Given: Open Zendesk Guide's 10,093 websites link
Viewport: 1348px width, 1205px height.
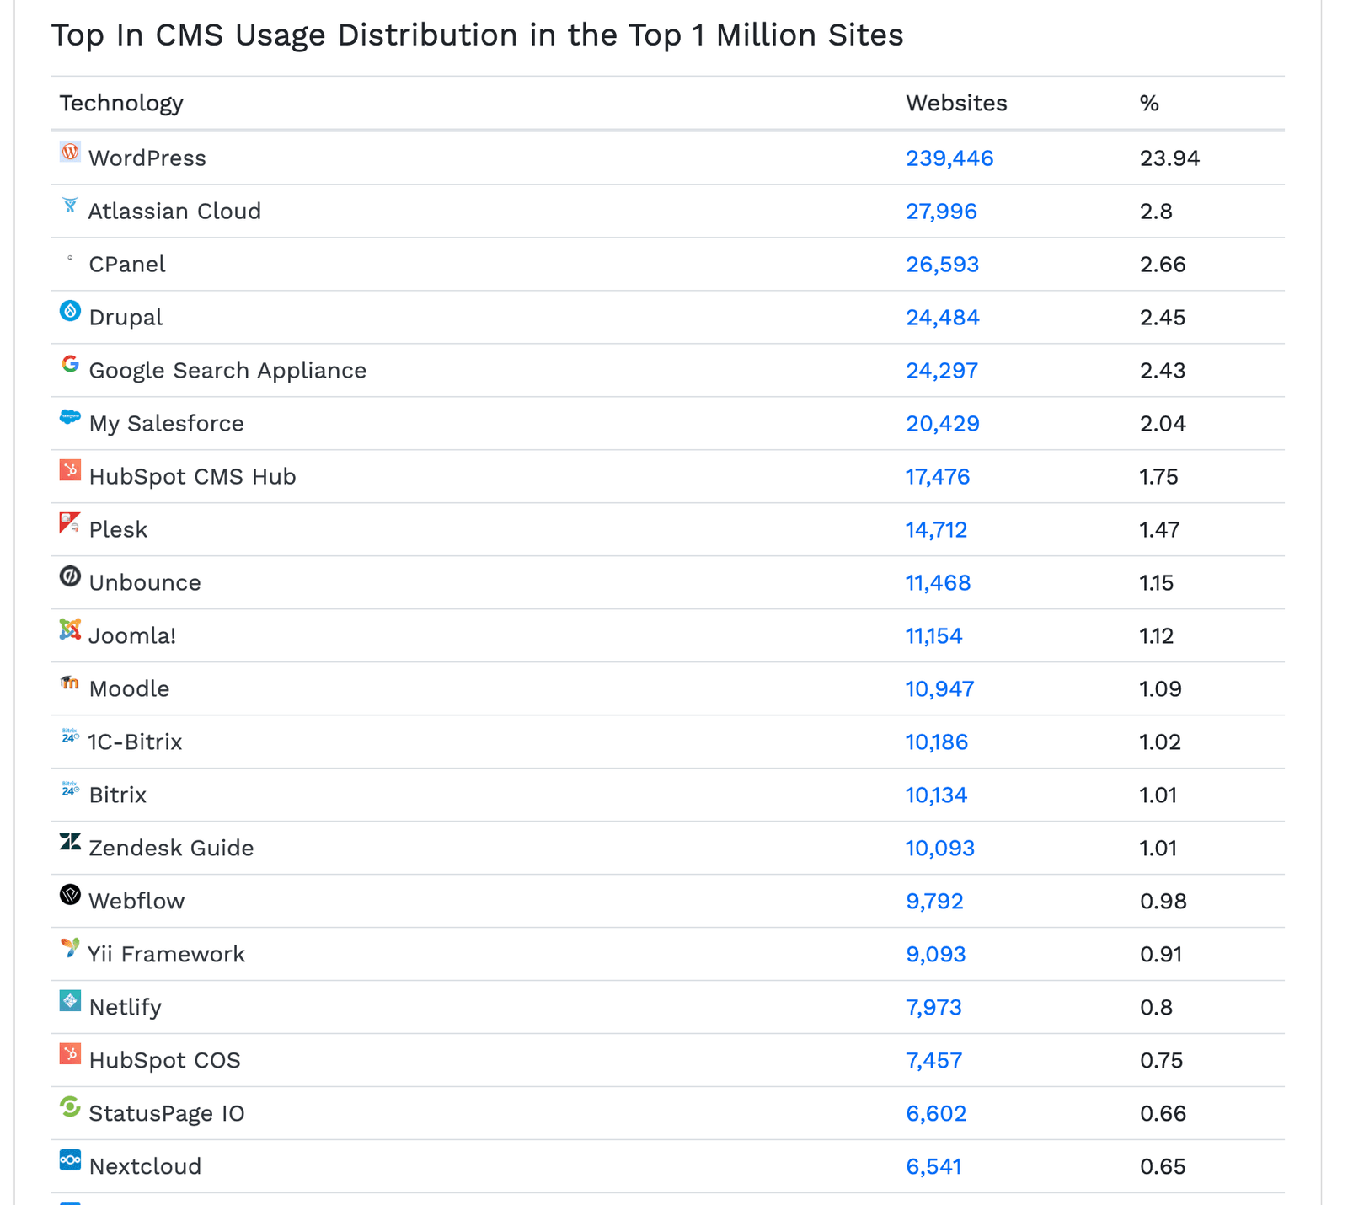Looking at the screenshot, I should (939, 849).
